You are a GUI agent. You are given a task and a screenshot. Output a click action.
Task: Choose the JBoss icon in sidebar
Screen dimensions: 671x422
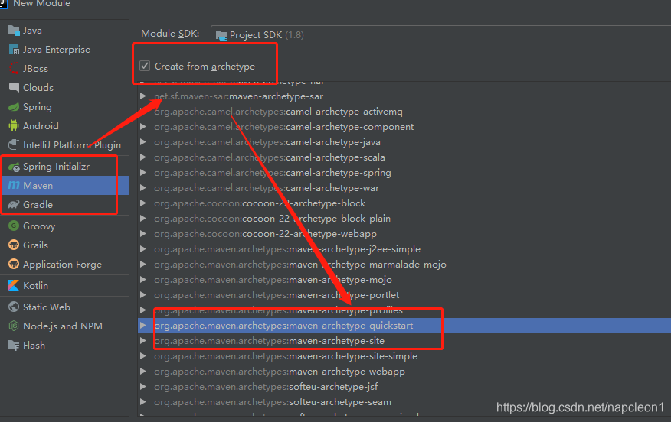coord(14,68)
